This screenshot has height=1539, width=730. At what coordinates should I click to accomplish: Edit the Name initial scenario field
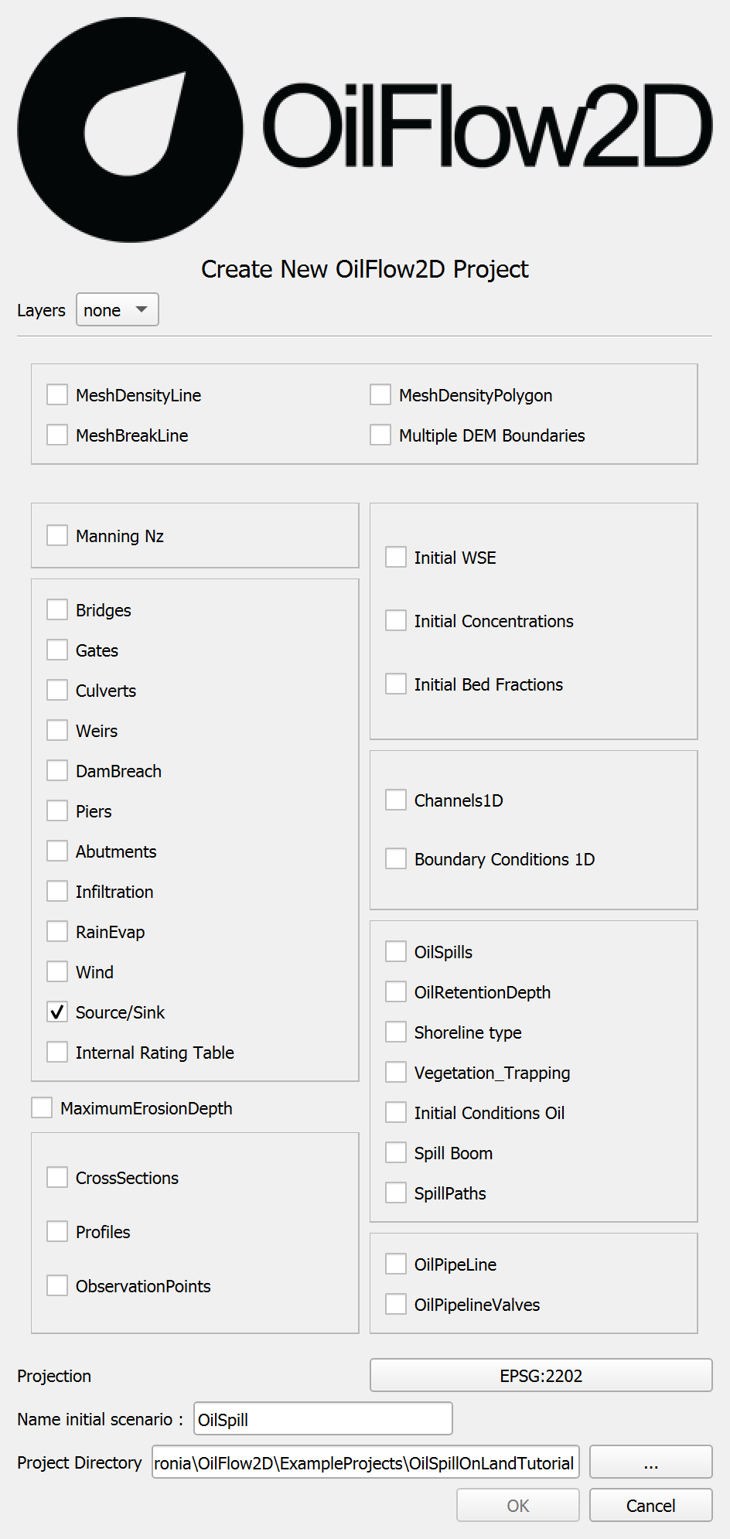coord(323,1418)
